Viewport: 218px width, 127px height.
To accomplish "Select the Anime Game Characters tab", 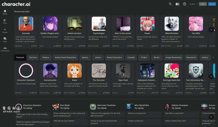I will point(65,57).
